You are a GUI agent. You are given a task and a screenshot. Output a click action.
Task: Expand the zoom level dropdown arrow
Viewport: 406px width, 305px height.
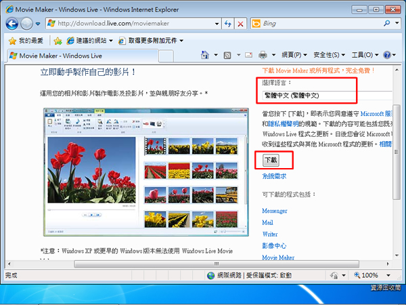coord(388,275)
